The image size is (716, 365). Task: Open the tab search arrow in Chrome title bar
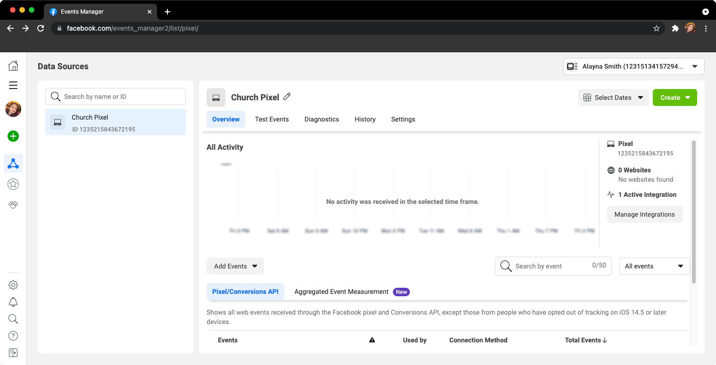click(706, 12)
